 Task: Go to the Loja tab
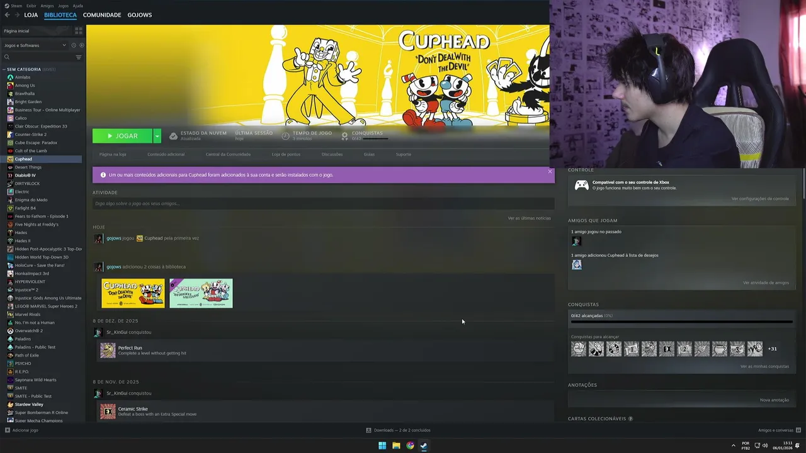[31, 14]
